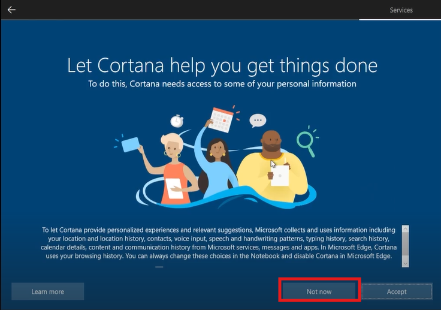Open the Services tab
This screenshot has width=441, height=310.
point(401,10)
